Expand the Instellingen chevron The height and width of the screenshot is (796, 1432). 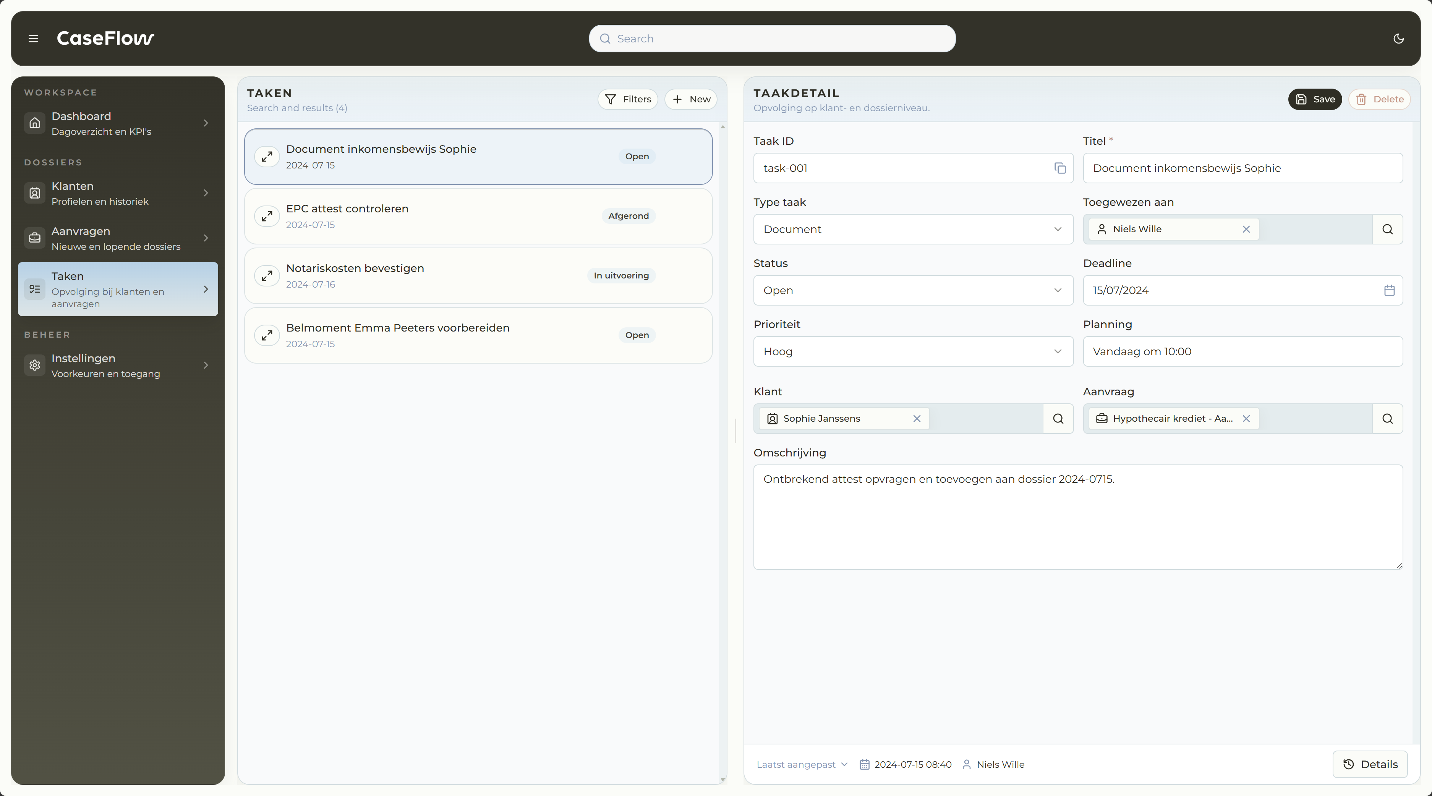[x=206, y=365]
